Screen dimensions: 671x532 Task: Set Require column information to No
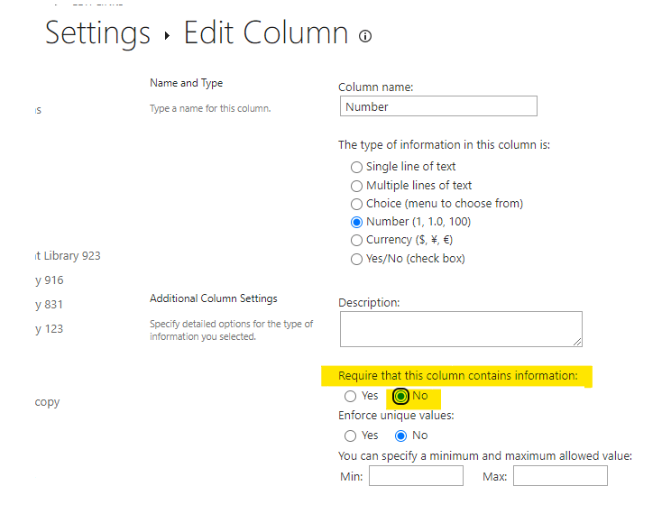pos(400,397)
